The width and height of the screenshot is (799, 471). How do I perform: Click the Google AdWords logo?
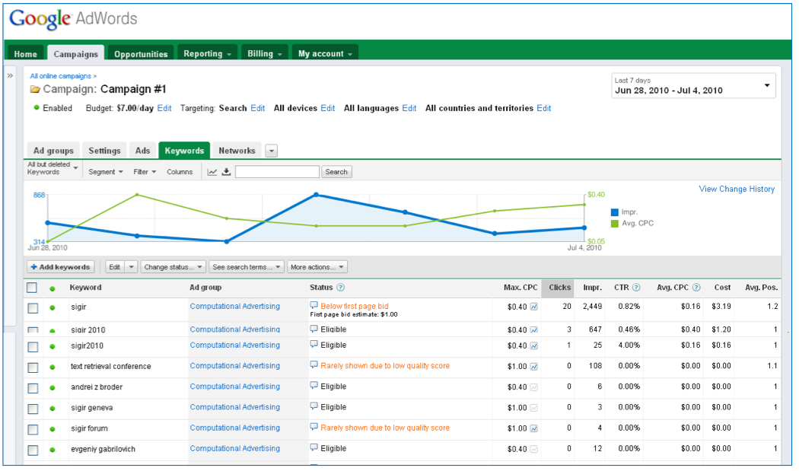click(73, 19)
